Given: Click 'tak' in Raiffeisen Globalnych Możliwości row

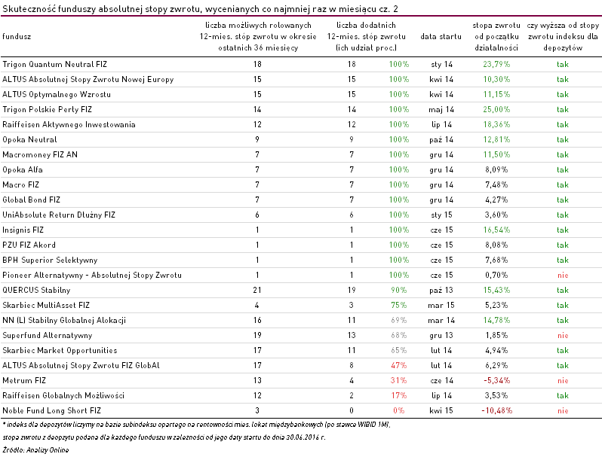Looking at the screenshot, I should 563,395.
